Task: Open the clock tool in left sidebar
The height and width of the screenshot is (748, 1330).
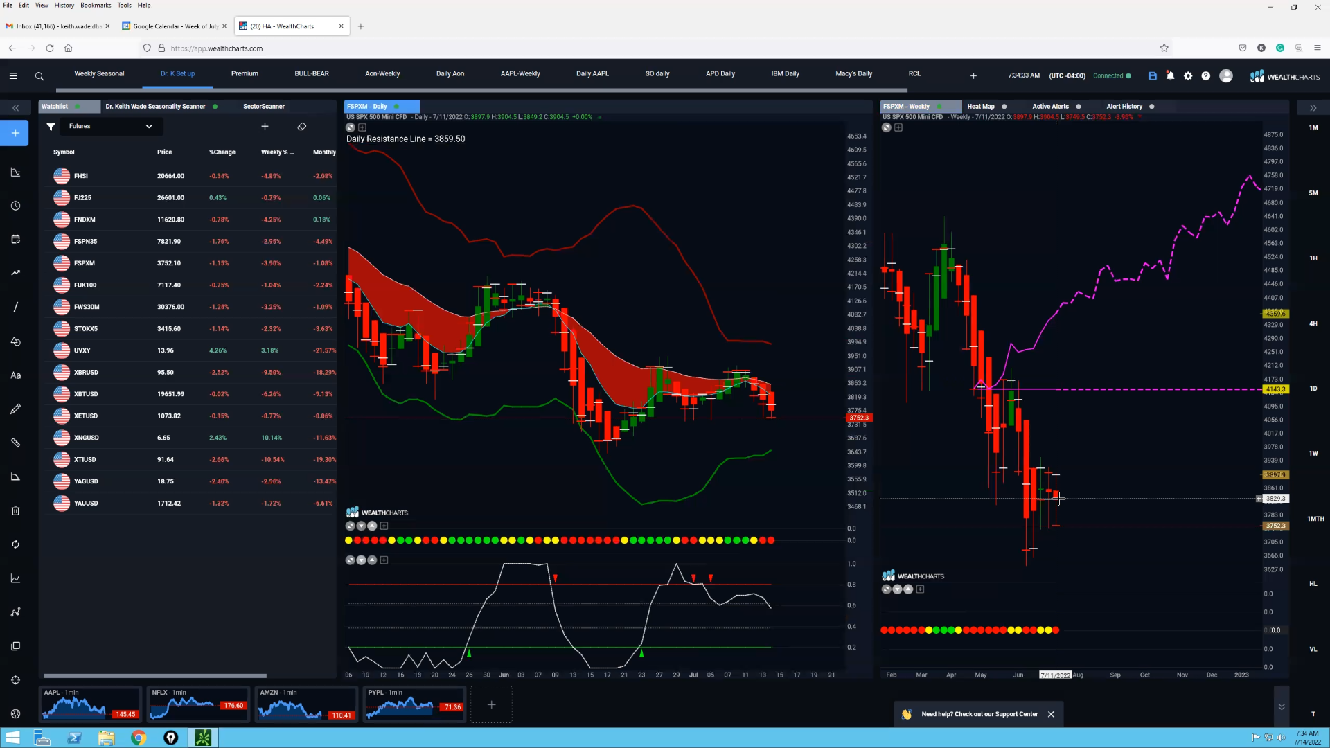Action: click(15, 206)
